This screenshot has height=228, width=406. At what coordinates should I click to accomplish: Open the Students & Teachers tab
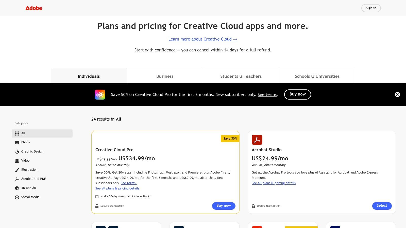pyautogui.click(x=241, y=76)
